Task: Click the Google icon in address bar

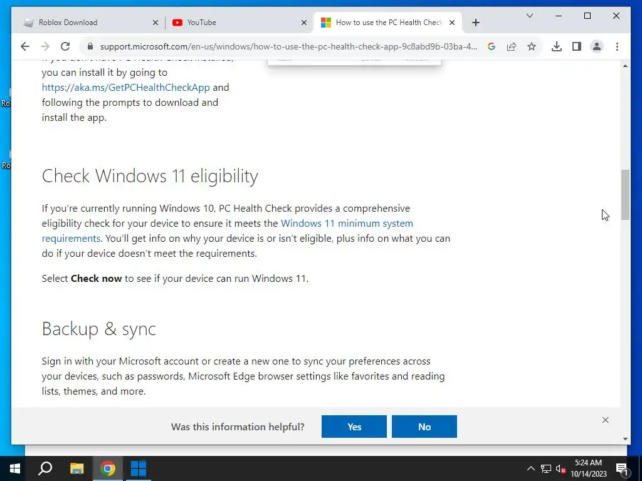Action: (492, 46)
